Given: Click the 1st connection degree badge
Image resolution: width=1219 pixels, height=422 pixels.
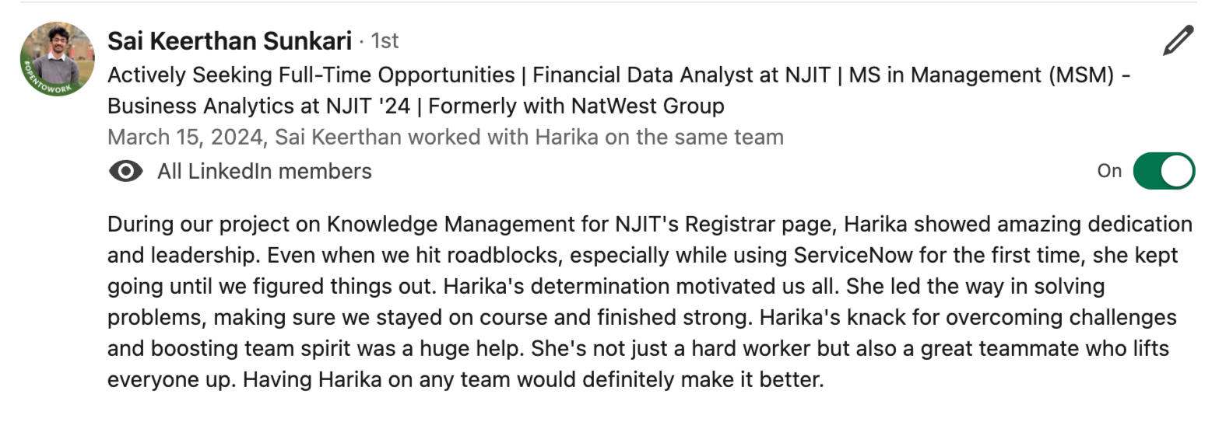Looking at the screenshot, I should pos(385,40).
